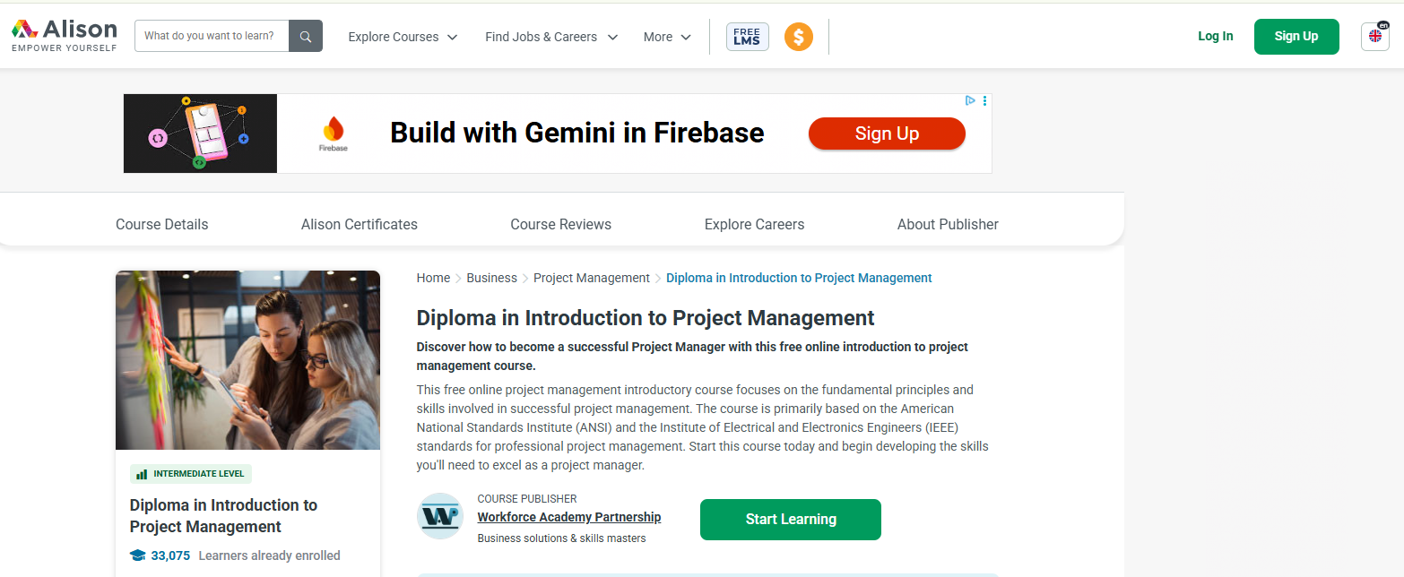Image resolution: width=1404 pixels, height=577 pixels.
Task: Click the search magnifier icon
Action: (305, 36)
